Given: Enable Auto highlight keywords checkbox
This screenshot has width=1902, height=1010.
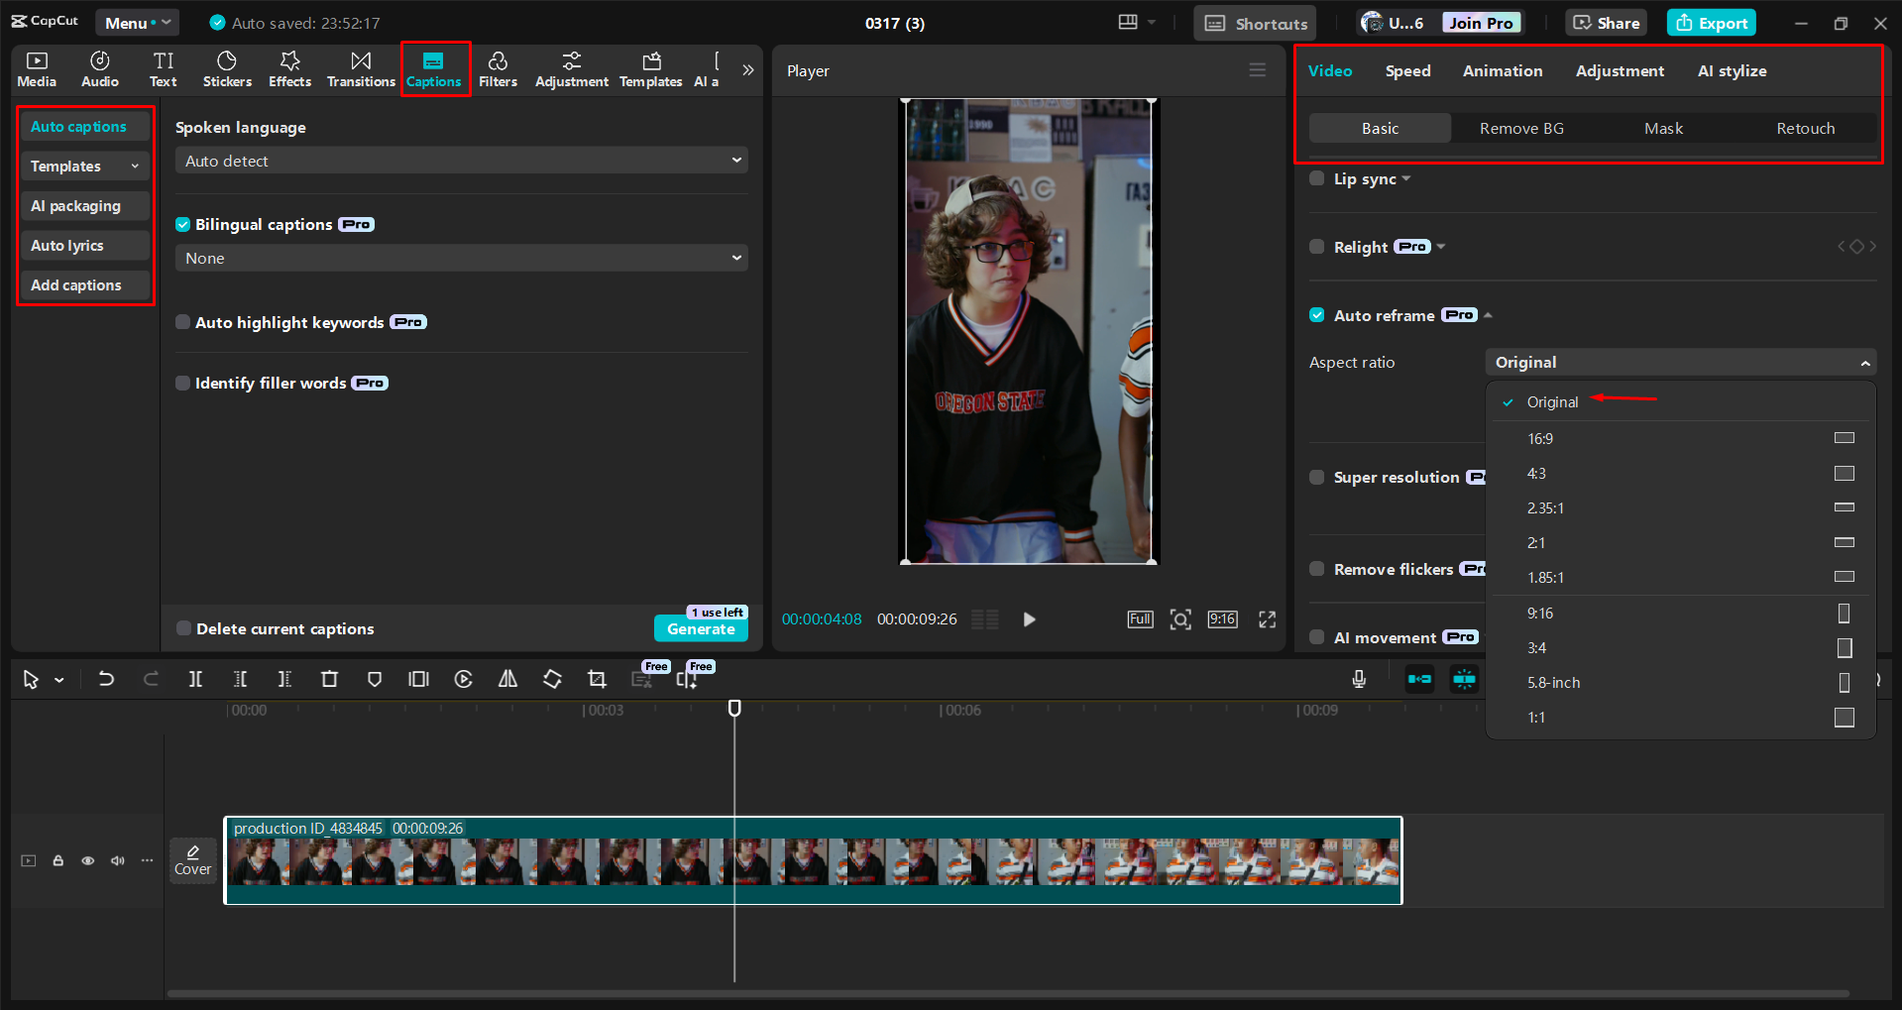Looking at the screenshot, I should (x=182, y=322).
